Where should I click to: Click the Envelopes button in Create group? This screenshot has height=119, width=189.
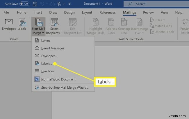9,24
